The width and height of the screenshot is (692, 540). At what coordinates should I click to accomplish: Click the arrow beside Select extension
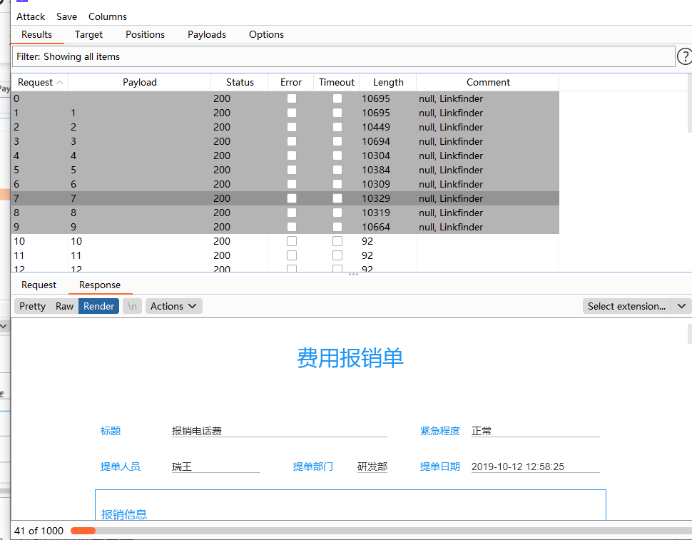[x=681, y=306]
